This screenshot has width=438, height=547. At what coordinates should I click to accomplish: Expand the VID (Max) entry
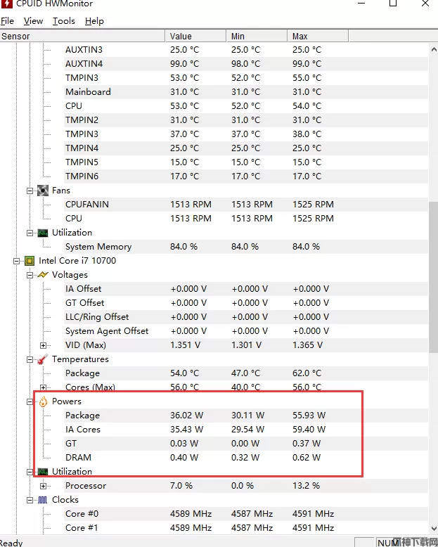[x=43, y=345]
